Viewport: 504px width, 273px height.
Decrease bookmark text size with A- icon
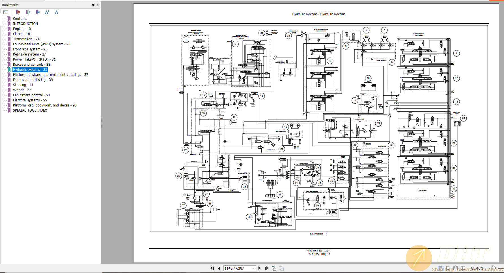point(57,12)
